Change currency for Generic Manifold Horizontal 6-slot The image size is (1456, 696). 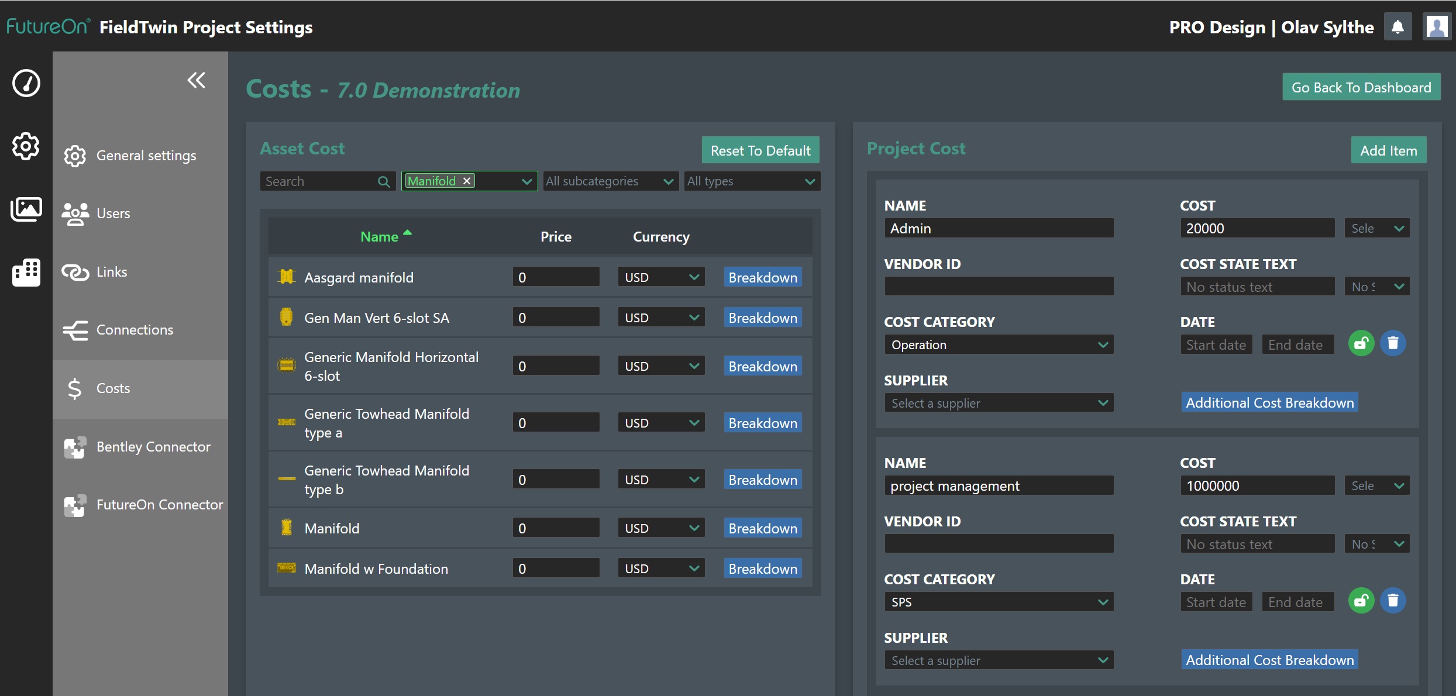[x=661, y=366]
